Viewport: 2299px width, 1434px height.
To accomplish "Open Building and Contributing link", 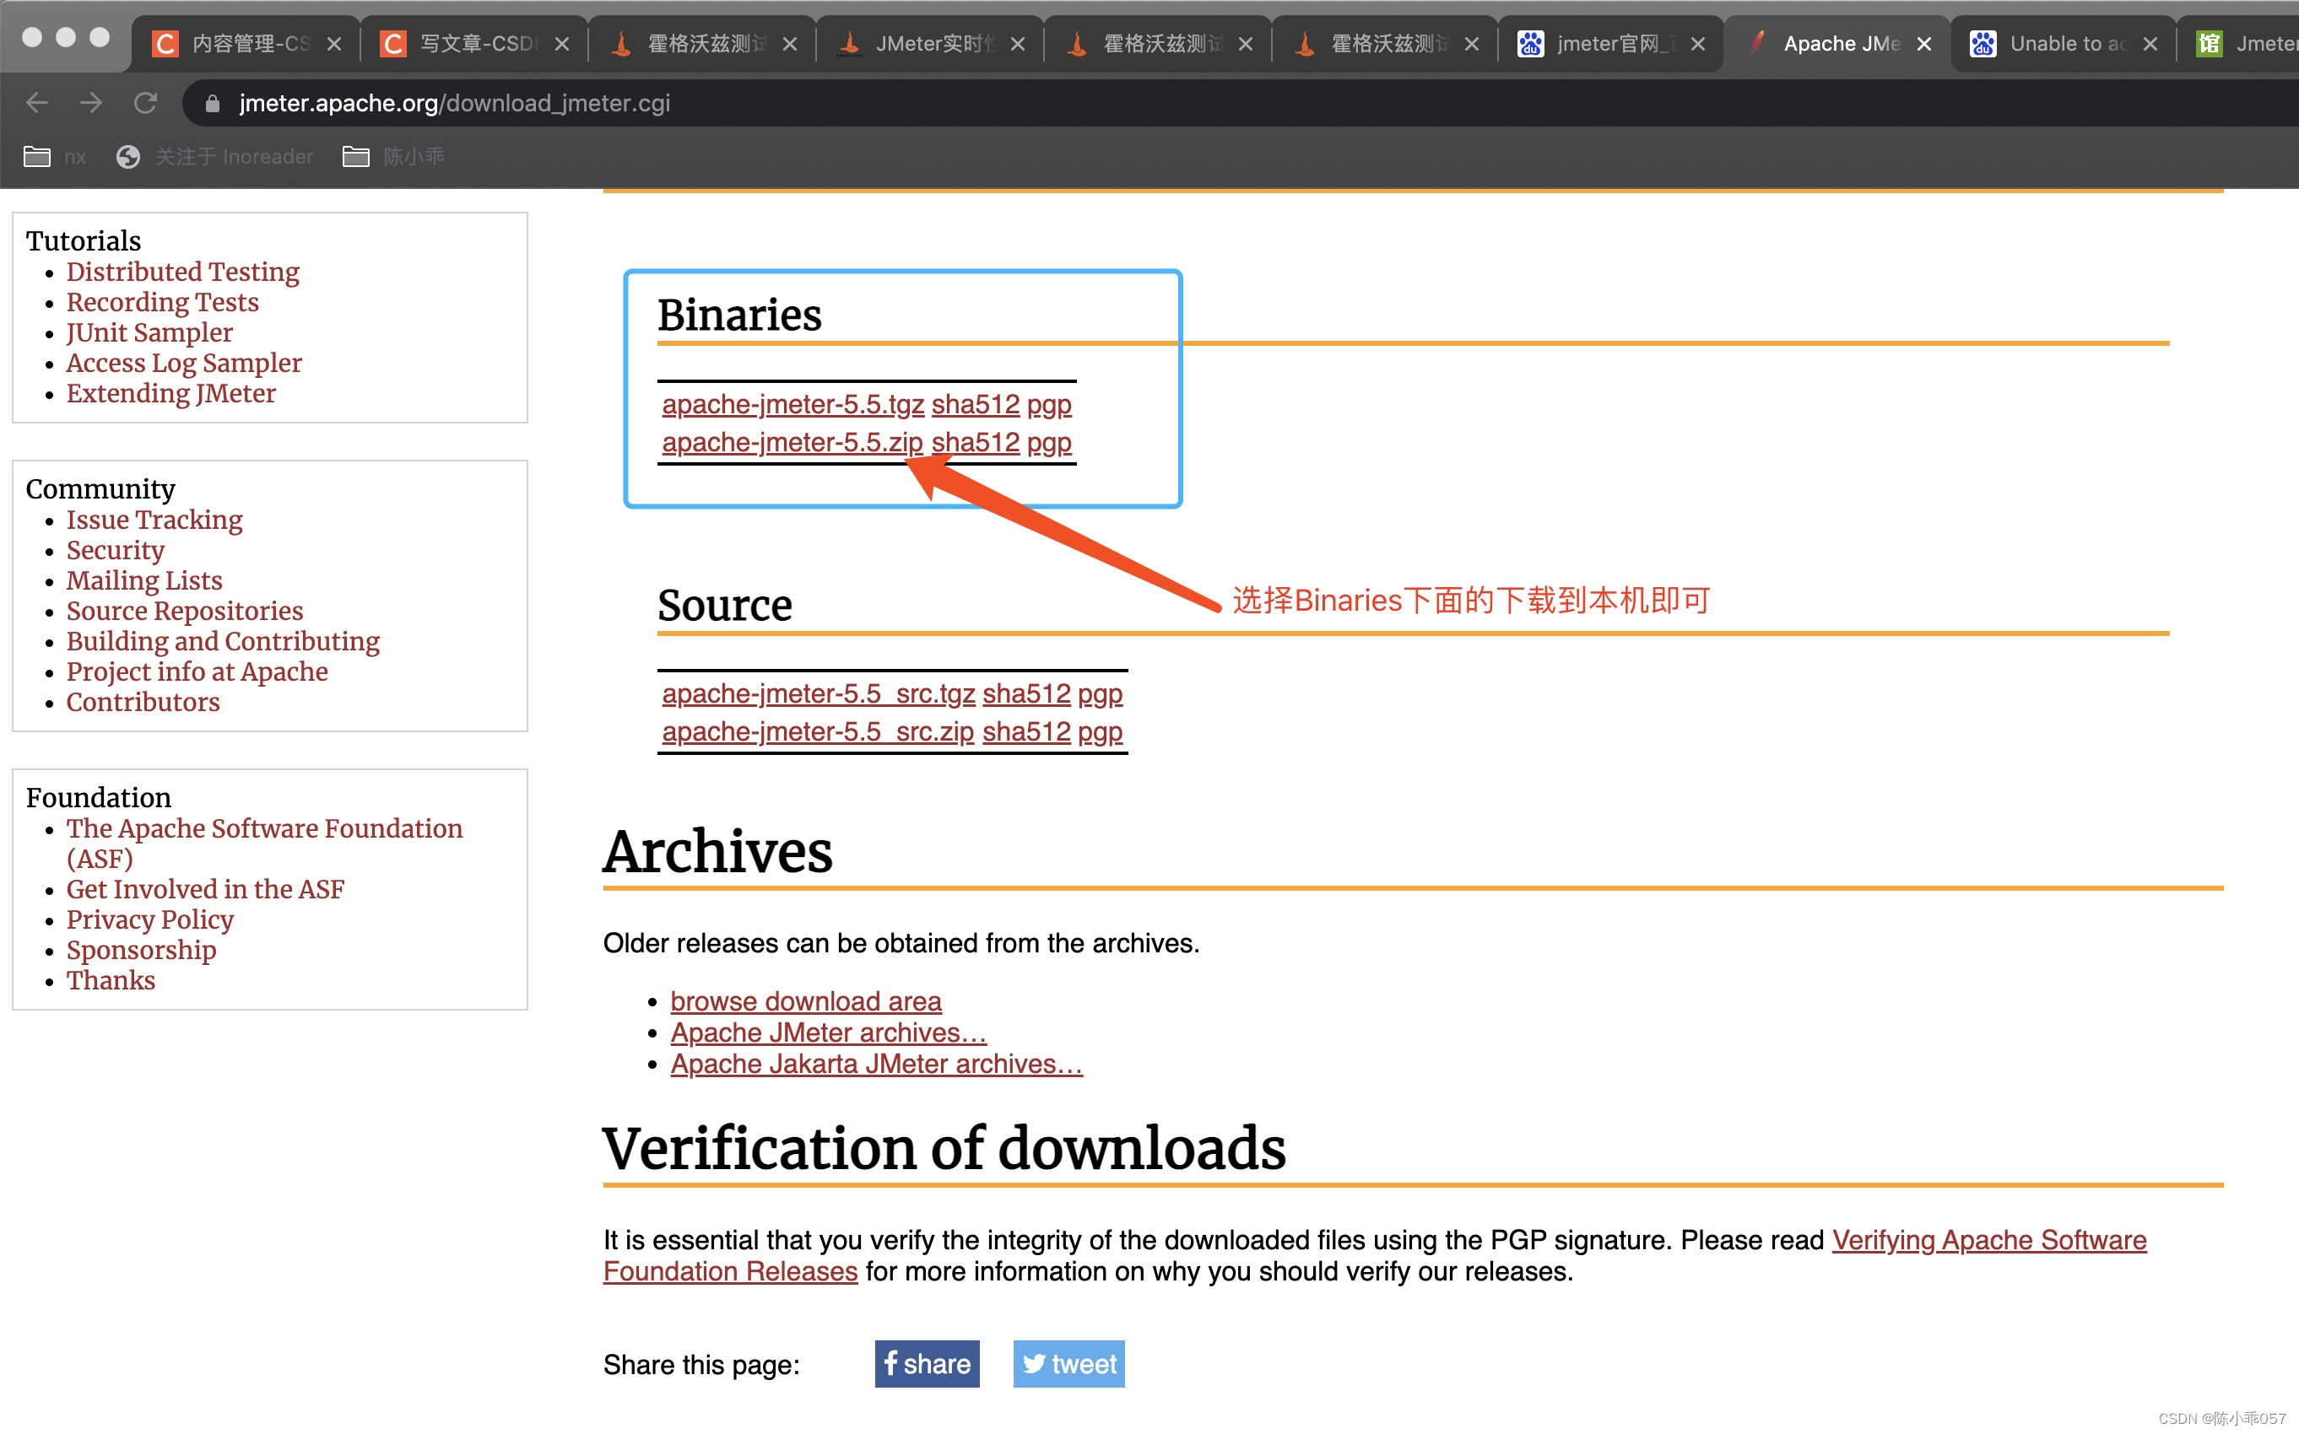I will (223, 641).
